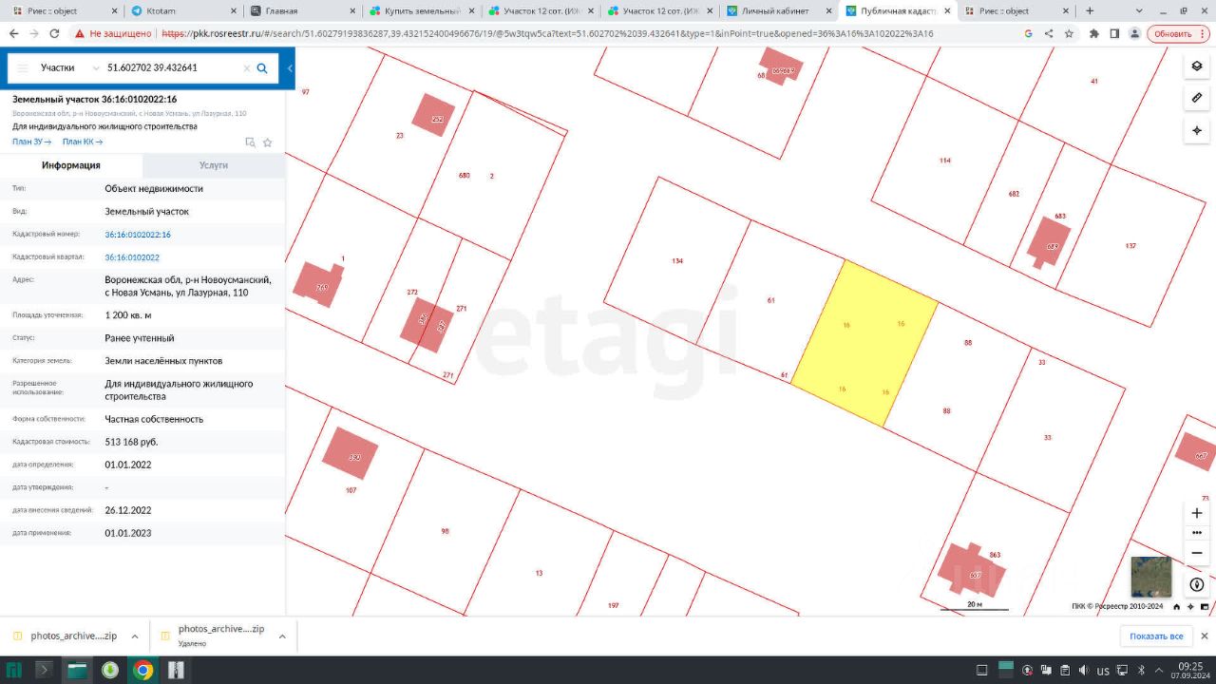The width and height of the screenshot is (1216, 684).
Task: Open the Bluetooth tray icon
Action: coord(1142,670)
